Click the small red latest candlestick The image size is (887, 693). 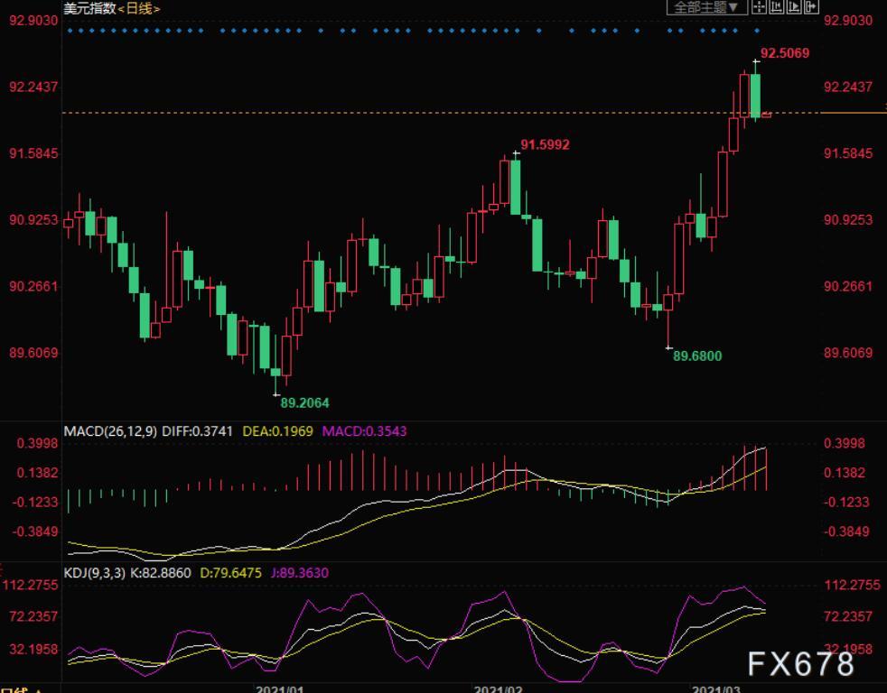[x=766, y=115]
